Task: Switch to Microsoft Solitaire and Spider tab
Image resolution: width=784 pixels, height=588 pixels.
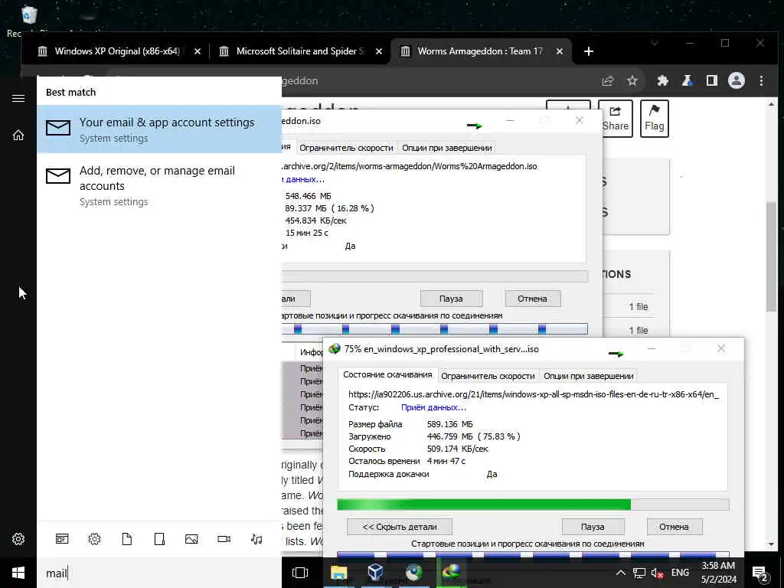Action: [x=300, y=51]
